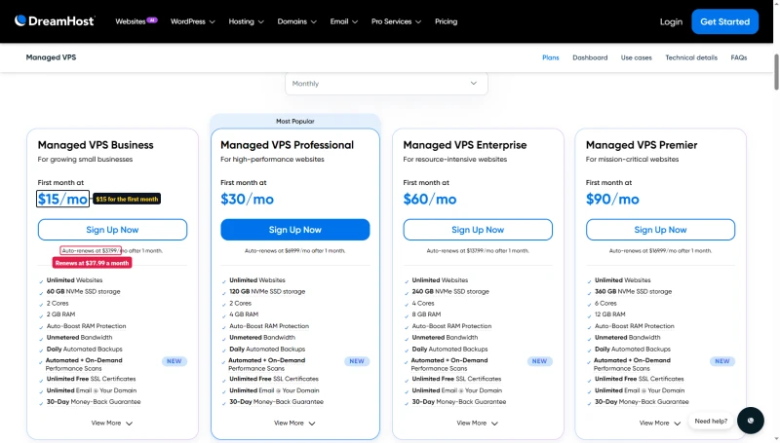This screenshot has width=780, height=443.
Task: Expand the Pro Services menu
Action: point(396,21)
